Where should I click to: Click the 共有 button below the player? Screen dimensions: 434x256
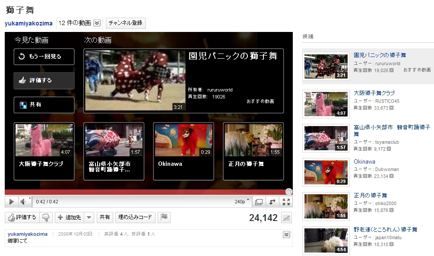105,218
